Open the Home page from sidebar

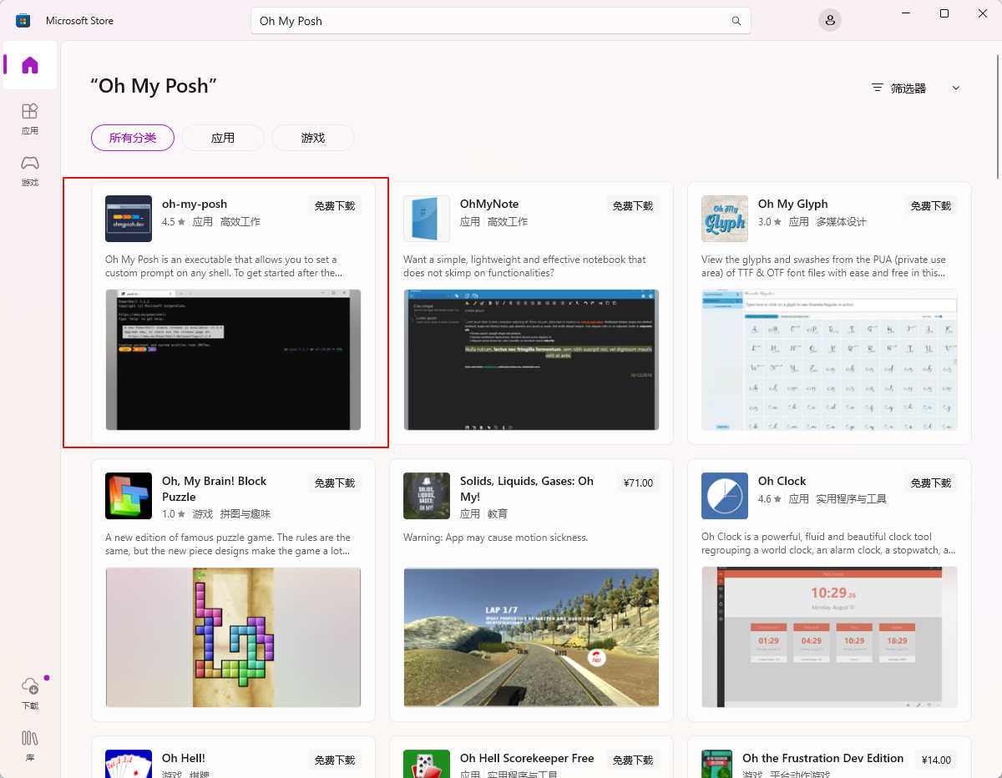(30, 65)
